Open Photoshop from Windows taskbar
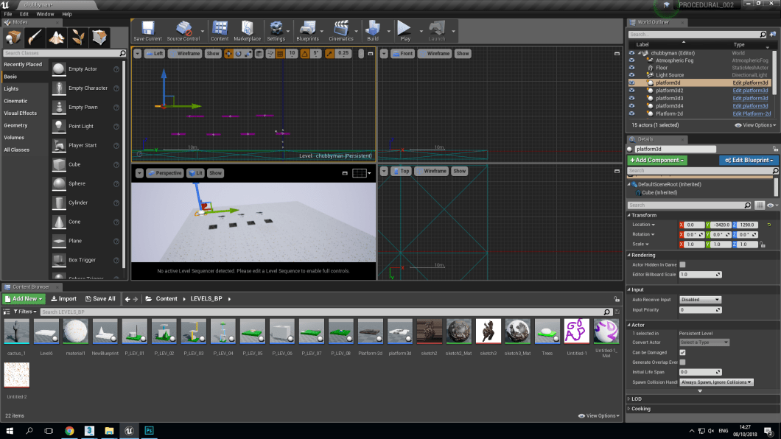This screenshot has width=781, height=439. click(149, 431)
